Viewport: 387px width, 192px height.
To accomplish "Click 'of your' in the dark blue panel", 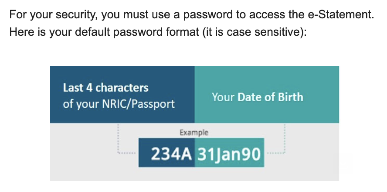I will [81, 104].
